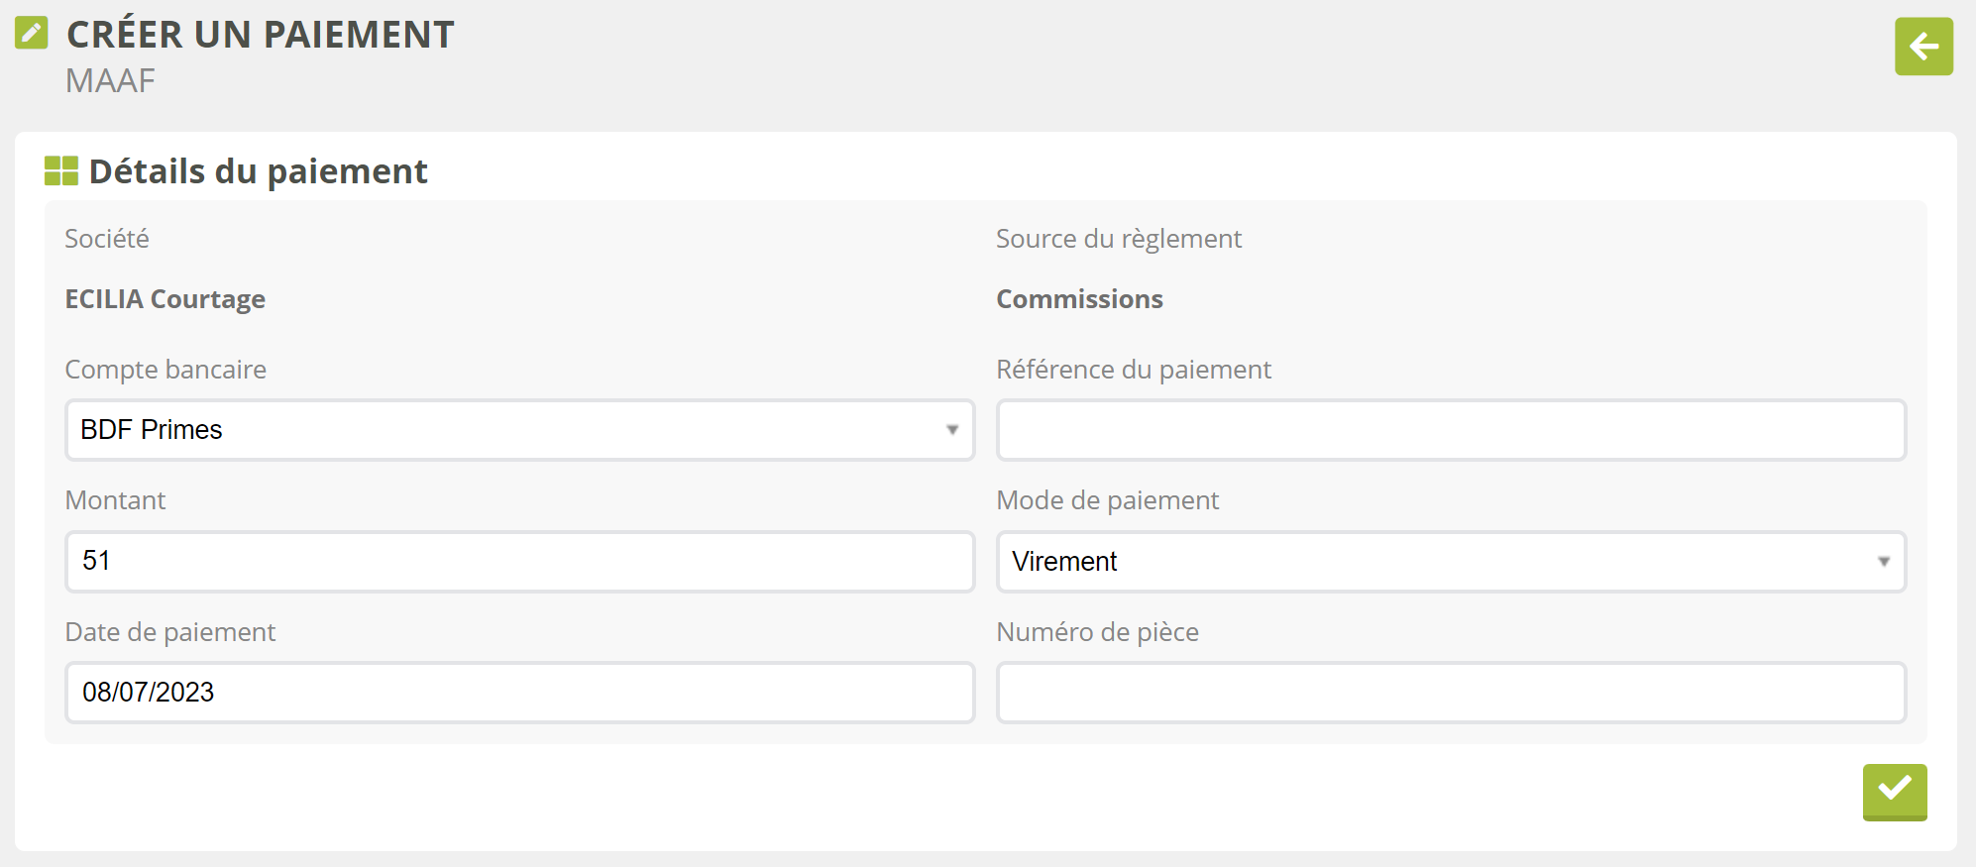The image size is (1976, 867).
Task: Click the Commissions source value
Action: pyautogui.click(x=1079, y=299)
